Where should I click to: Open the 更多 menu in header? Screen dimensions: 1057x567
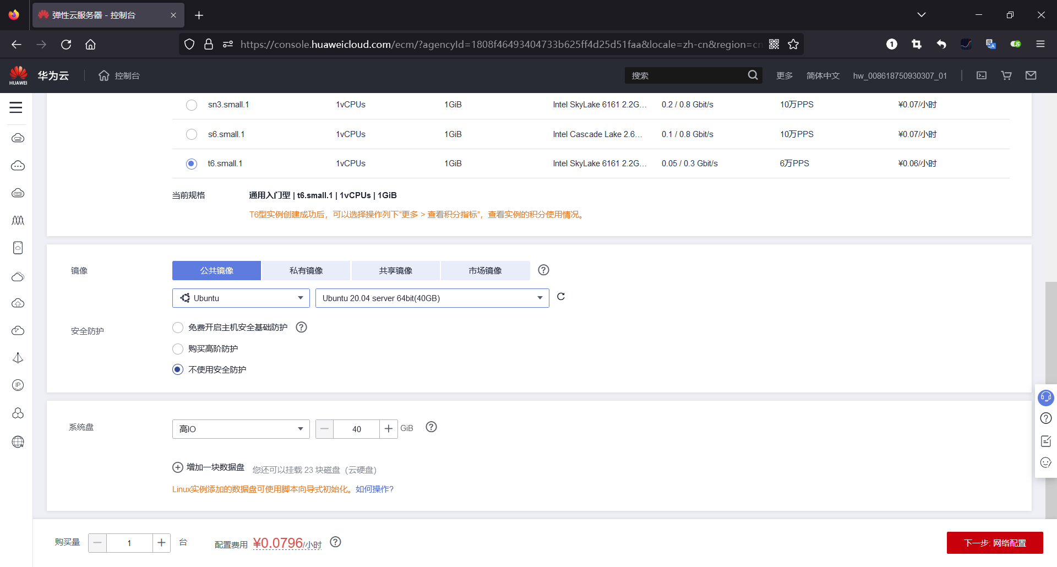click(784, 75)
